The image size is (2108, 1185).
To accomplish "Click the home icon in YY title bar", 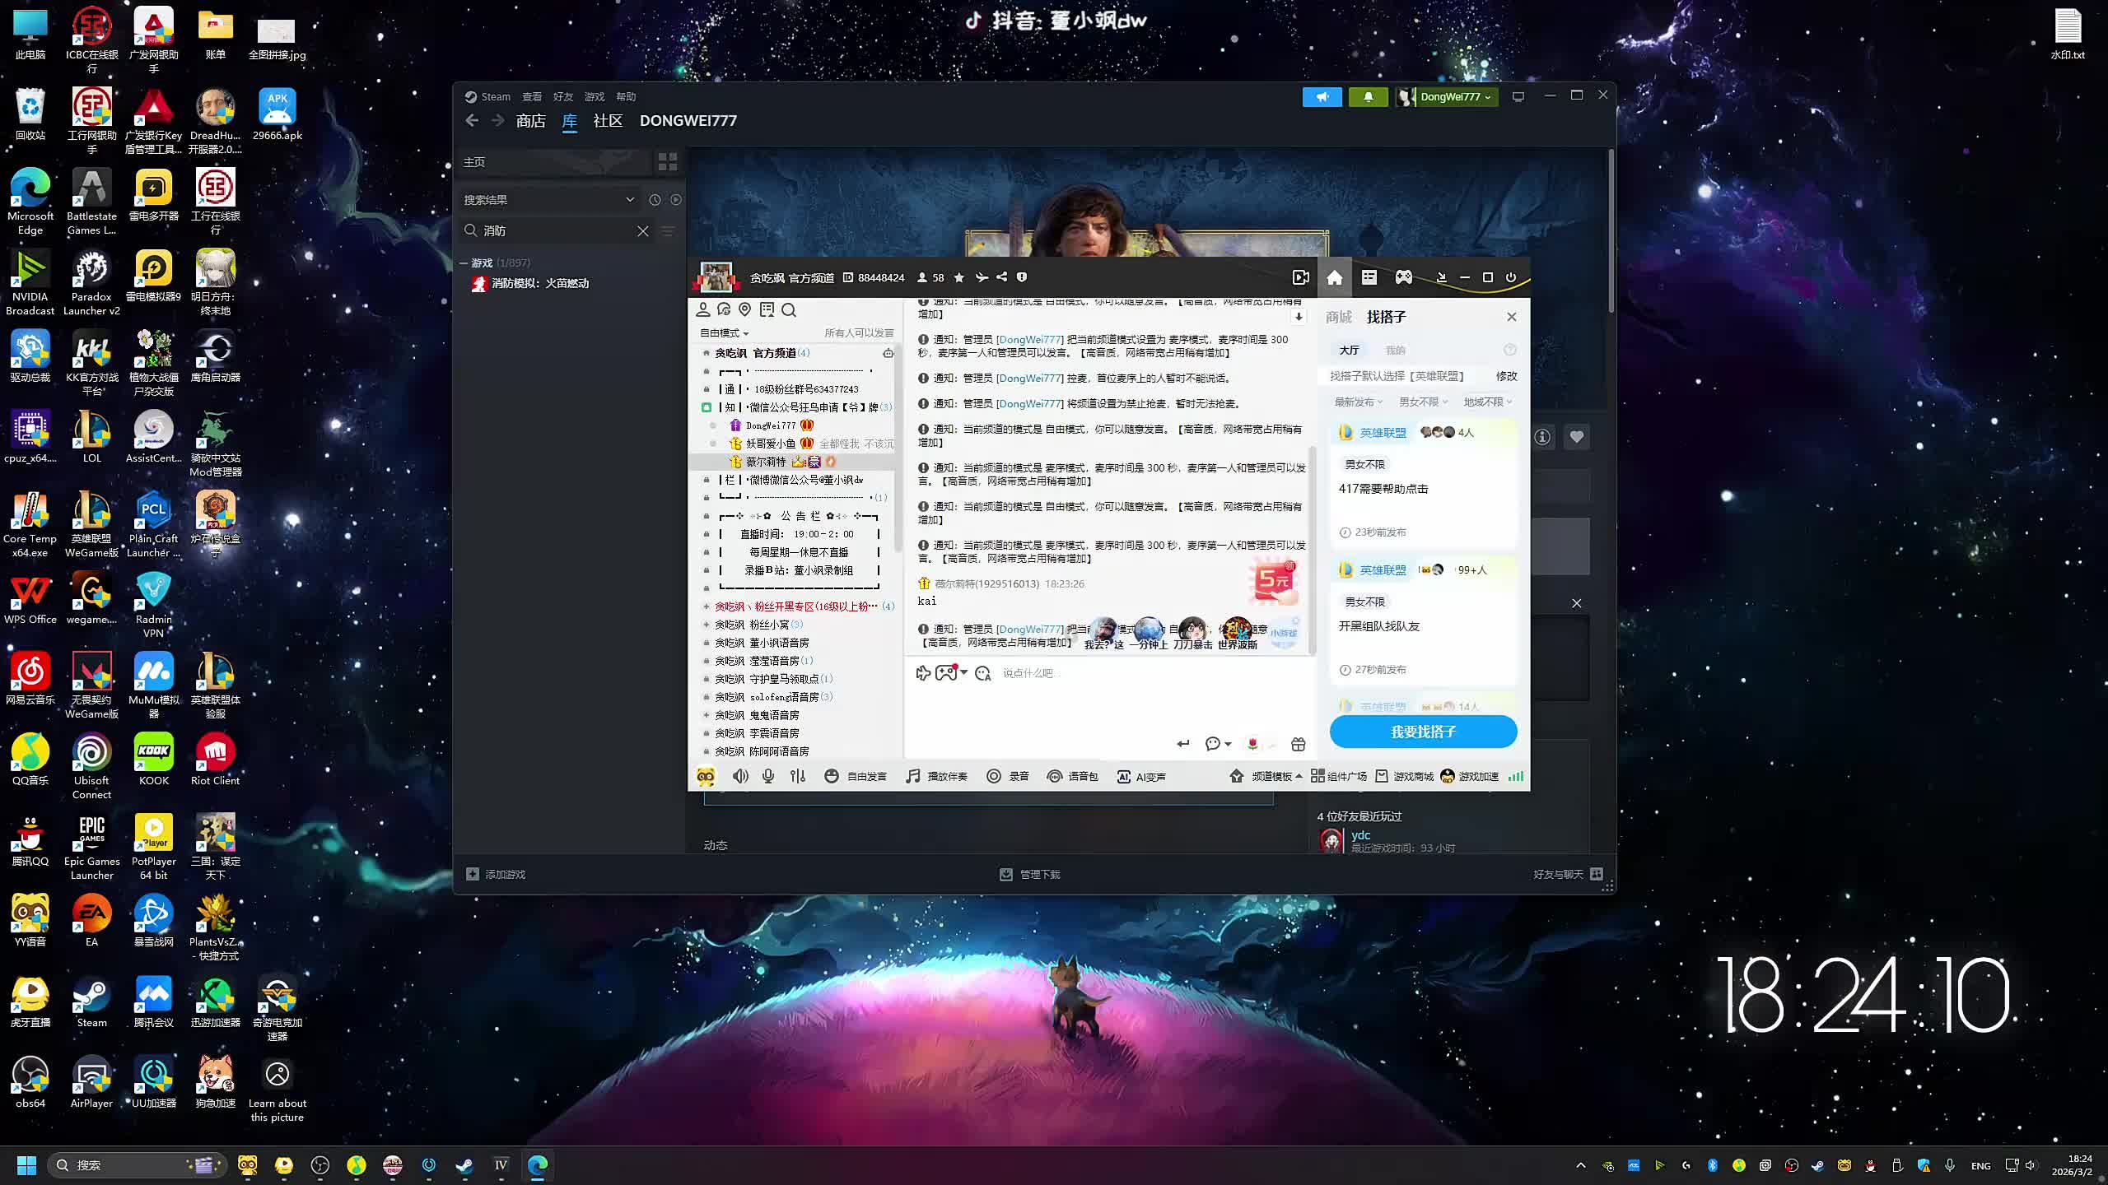I will coord(1334,277).
